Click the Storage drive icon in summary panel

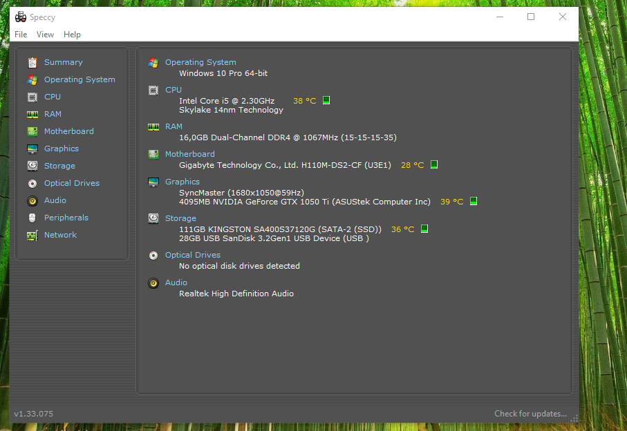coord(153,218)
